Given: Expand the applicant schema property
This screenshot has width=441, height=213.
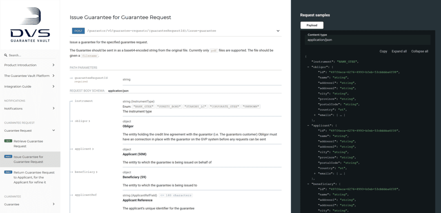Looking at the screenshot, I should click(84, 149).
